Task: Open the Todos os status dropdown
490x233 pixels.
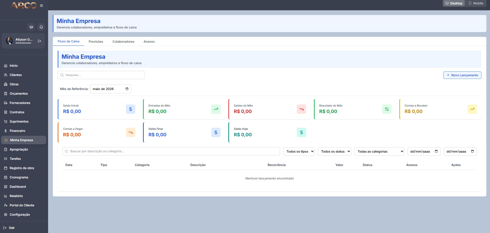Action: click(x=334, y=152)
